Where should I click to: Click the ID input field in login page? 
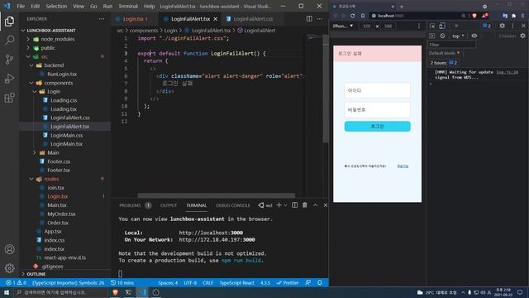(377, 90)
